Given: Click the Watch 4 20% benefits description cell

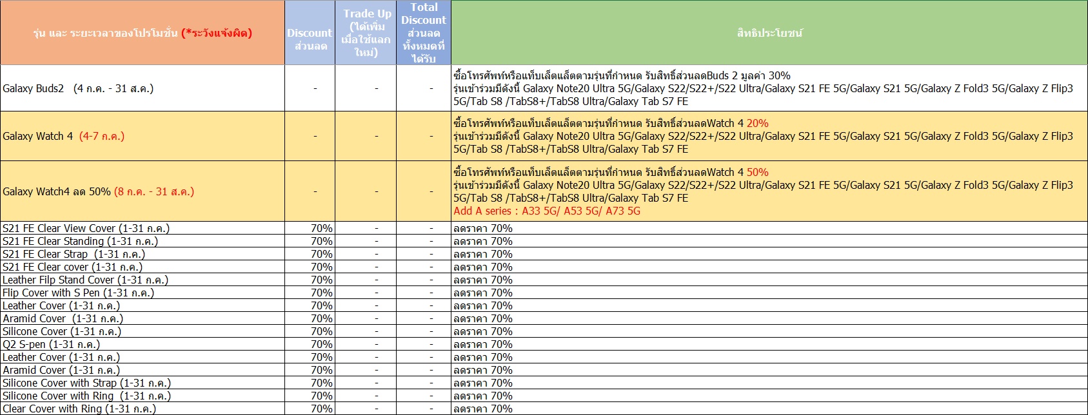Looking at the screenshot, I should [x=769, y=136].
